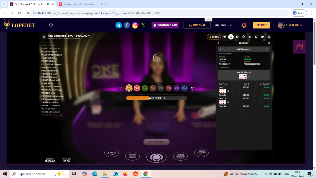This screenshot has height=178, width=316.
Task: Place a bet on 21+3 side bet
Action: click(x=112, y=152)
